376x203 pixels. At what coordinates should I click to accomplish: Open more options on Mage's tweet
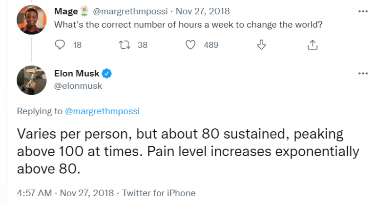click(x=362, y=11)
